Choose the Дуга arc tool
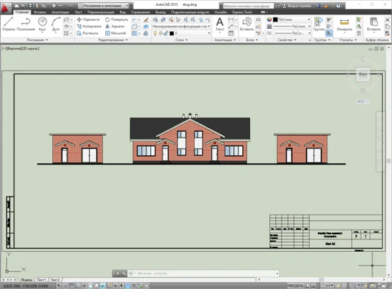Screen dimensions: 392x289 (56, 23)
